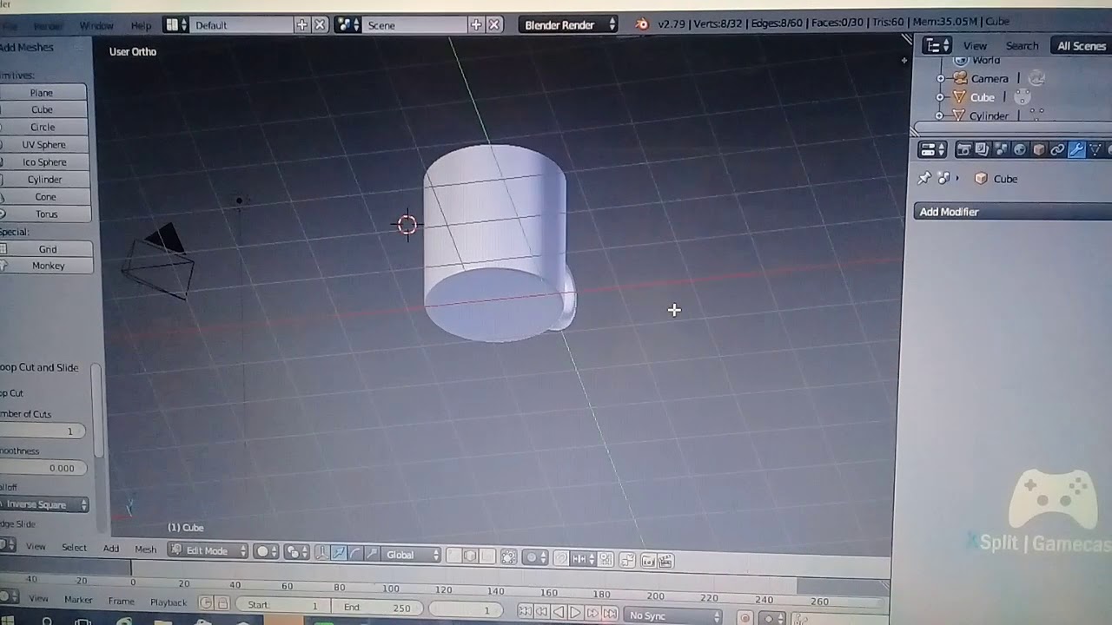Expand the Camera item in outliner
The height and width of the screenshot is (625, 1112).
(x=940, y=78)
